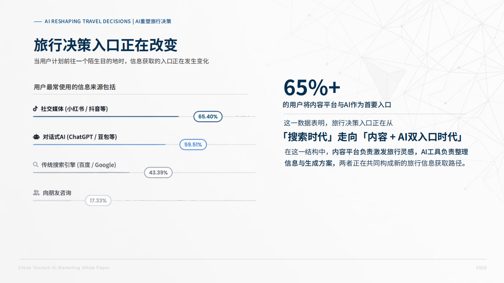The image size is (504, 283).
Task: Click the magnifying glass icon for 传统搜索引擎
Action: point(36,165)
